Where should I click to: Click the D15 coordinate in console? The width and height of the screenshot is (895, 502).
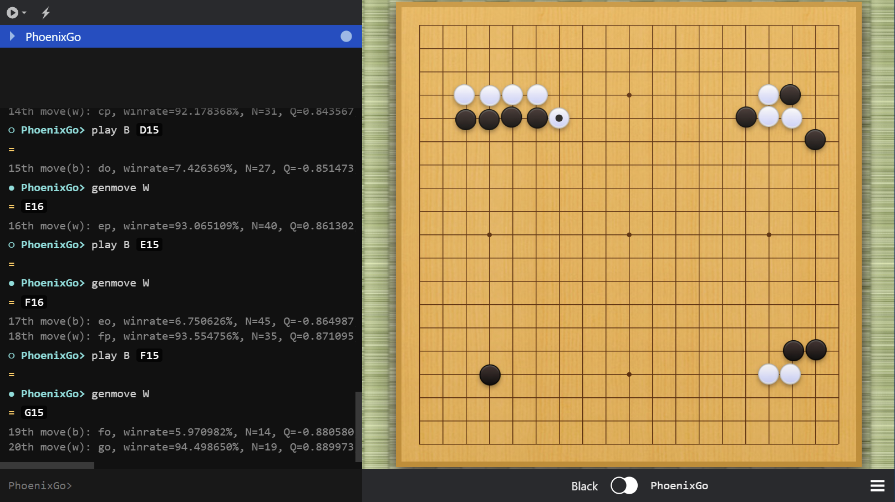click(x=149, y=130)
